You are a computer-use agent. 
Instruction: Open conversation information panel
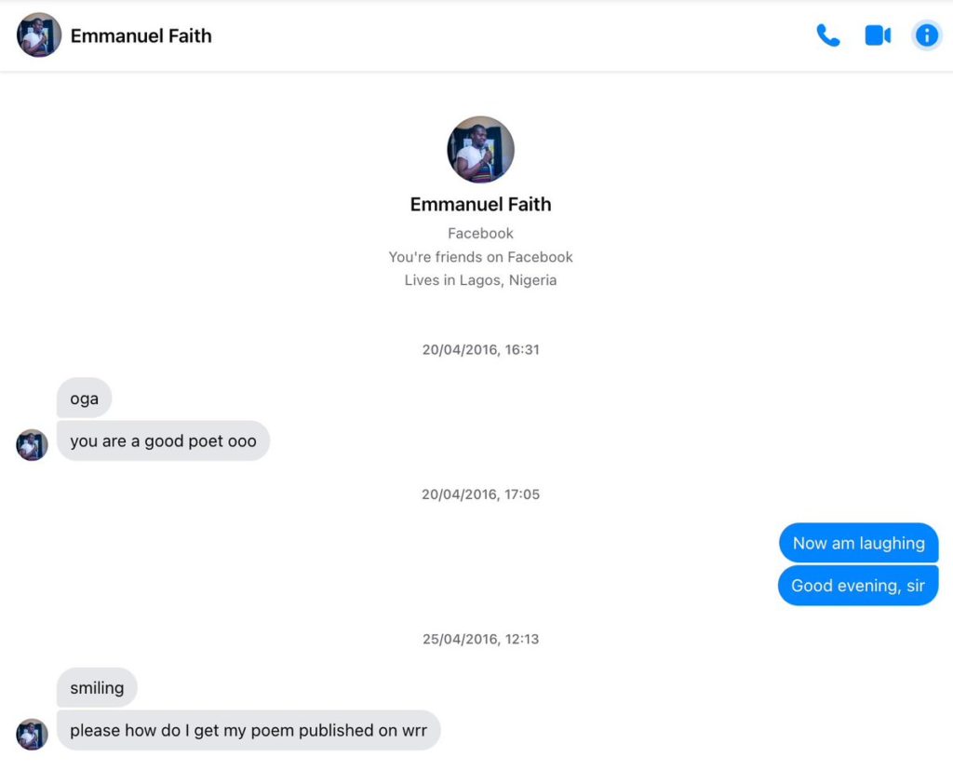coord(927,35)
